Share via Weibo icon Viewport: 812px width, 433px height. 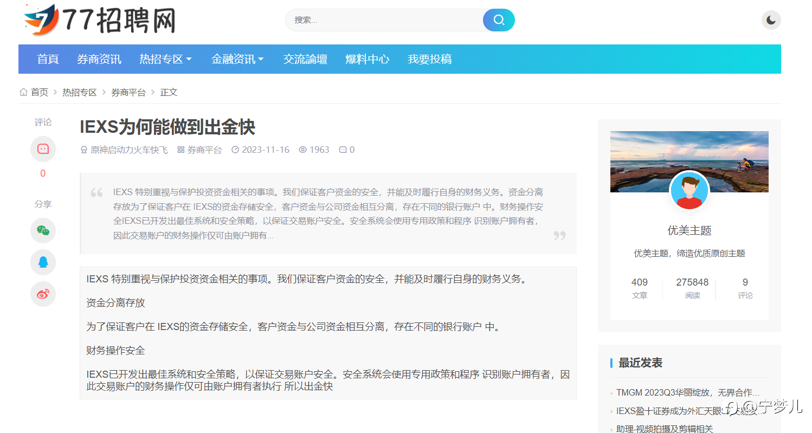coord(43,294)
